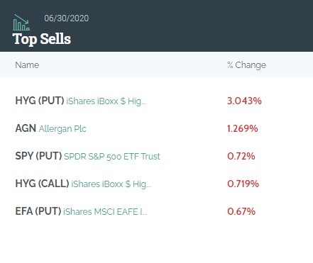Open iShares iBoxx $ Hig... call fund link
313x263 pixels.
point(111,184)
